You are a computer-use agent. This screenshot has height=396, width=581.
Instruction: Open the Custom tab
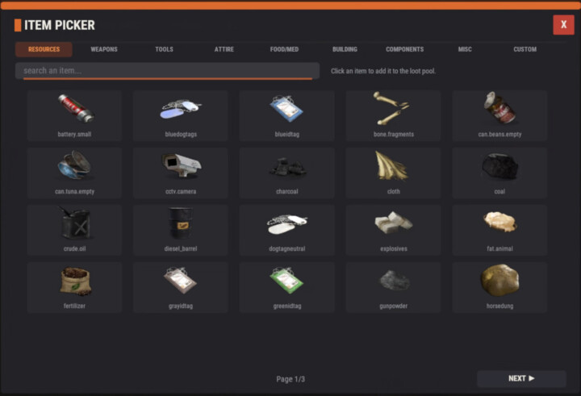(525, 49)
